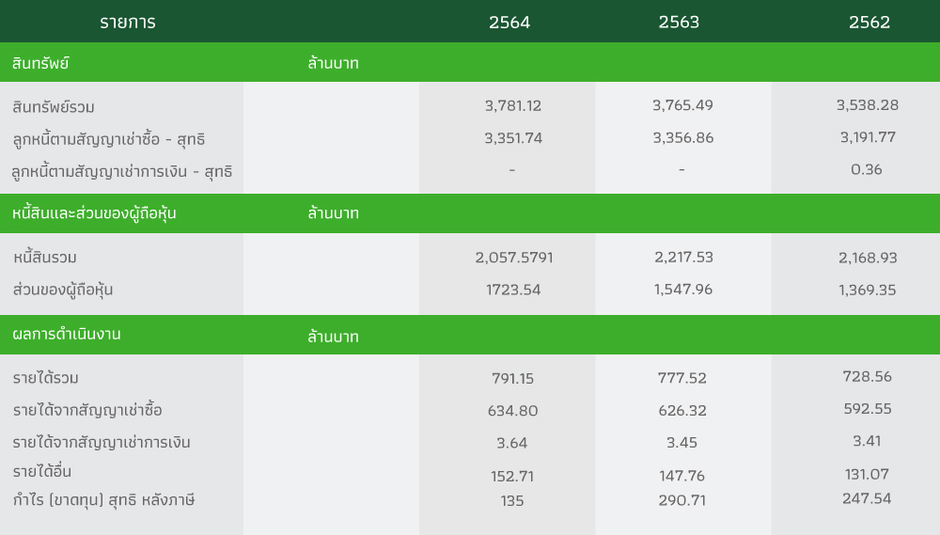Click the หนี้สินและส่วนของผู้ถือหุ้น section header
940x535 pixels.
point(94,212)
